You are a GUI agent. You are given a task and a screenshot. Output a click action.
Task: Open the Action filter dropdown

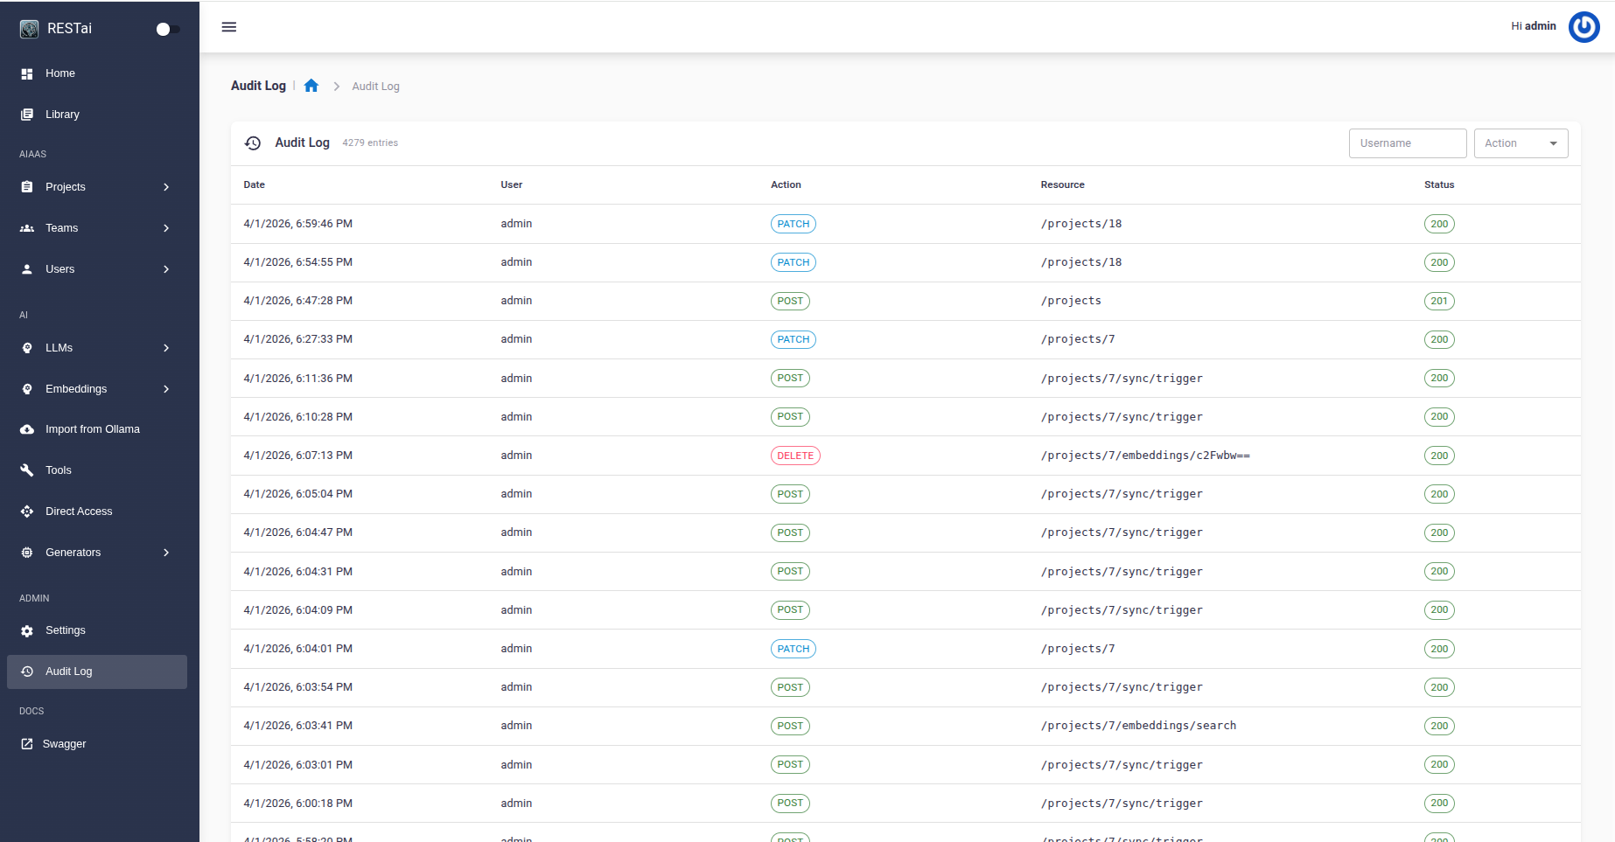(1521, 143)
